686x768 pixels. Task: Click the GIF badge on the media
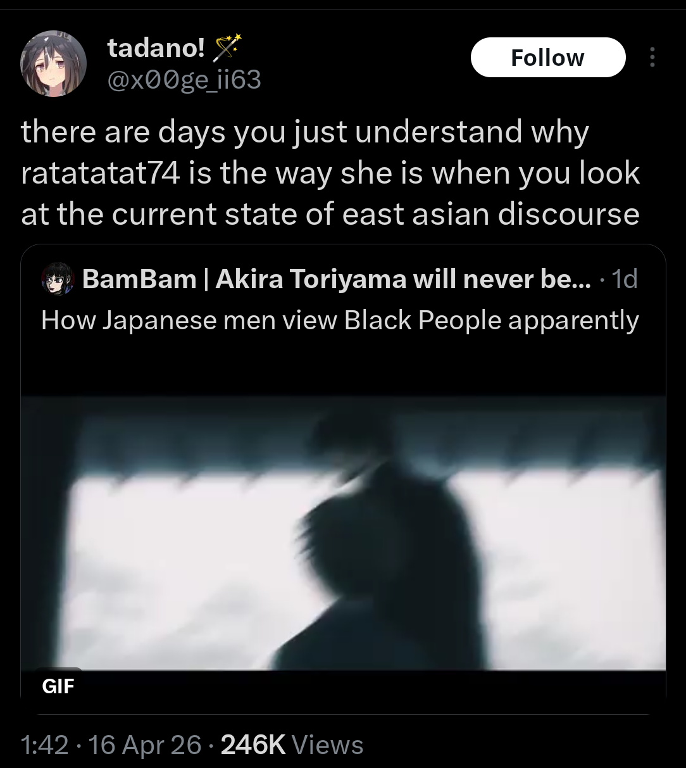(x=58, y=686)
